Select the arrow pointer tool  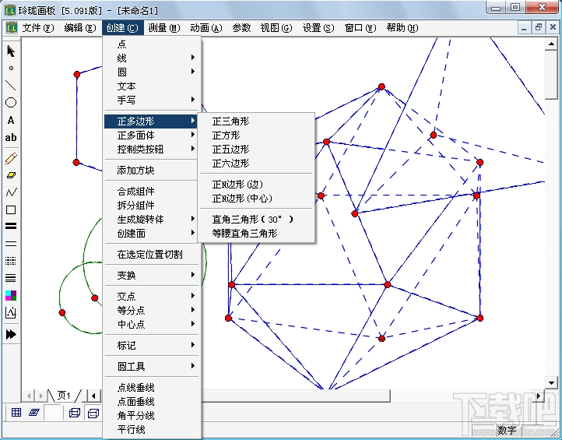coord(11,51)
